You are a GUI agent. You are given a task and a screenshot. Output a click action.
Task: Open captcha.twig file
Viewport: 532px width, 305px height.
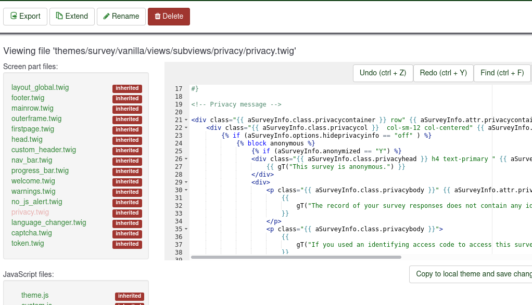pyautogui.click(x=32, y=233)
